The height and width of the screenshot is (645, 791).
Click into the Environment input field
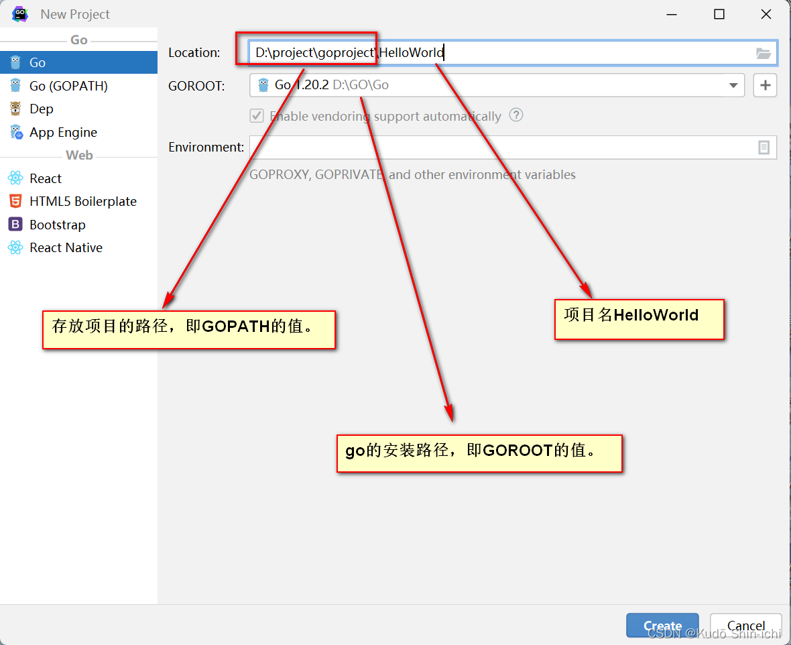513,148
